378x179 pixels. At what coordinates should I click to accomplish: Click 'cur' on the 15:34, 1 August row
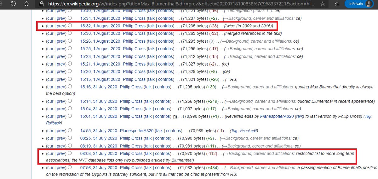click(x=50, y=18)
